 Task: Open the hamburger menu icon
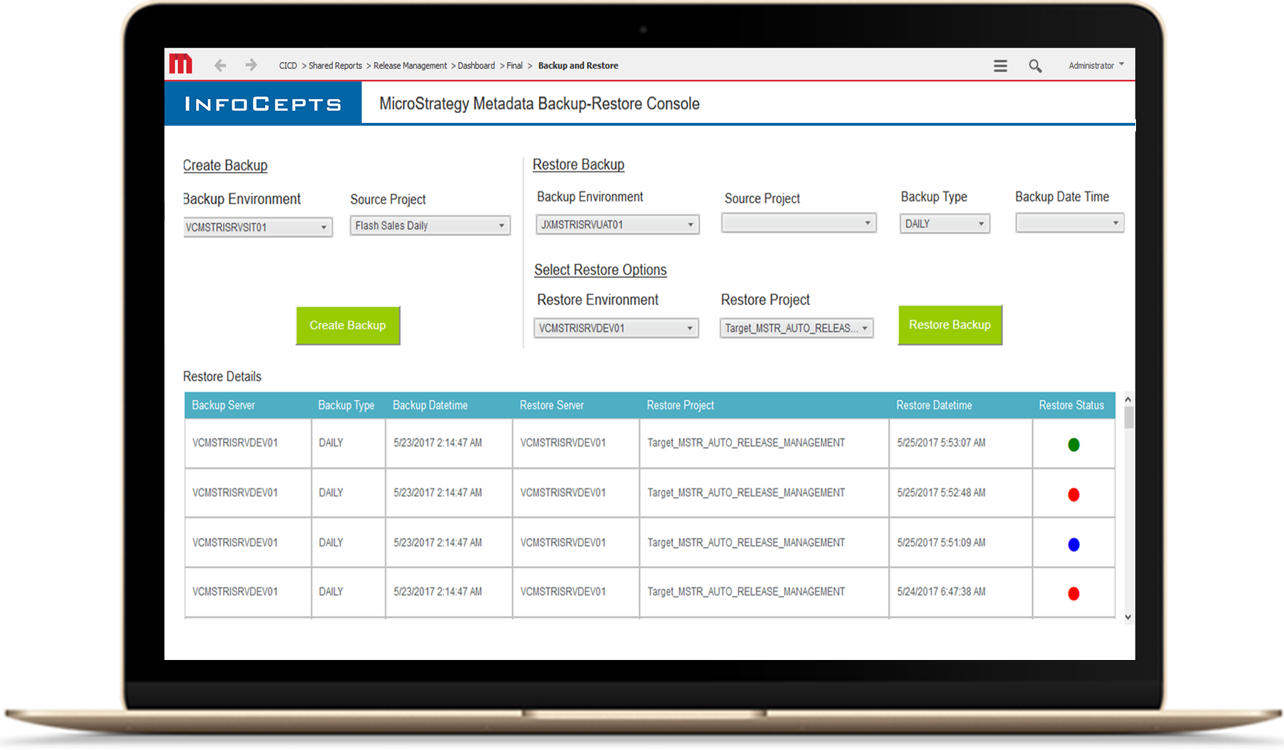pyautogui.click(x=1000, y=66)
